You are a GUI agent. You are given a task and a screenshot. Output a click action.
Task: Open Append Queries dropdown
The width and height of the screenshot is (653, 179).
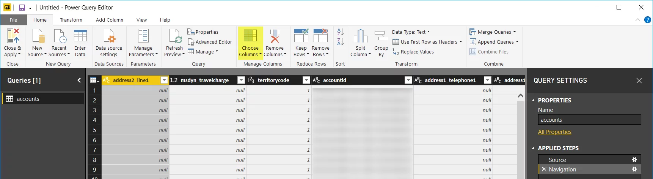[x=517, y=42]
